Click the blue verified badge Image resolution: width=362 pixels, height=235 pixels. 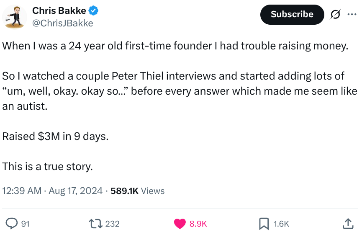pos(93,10)
